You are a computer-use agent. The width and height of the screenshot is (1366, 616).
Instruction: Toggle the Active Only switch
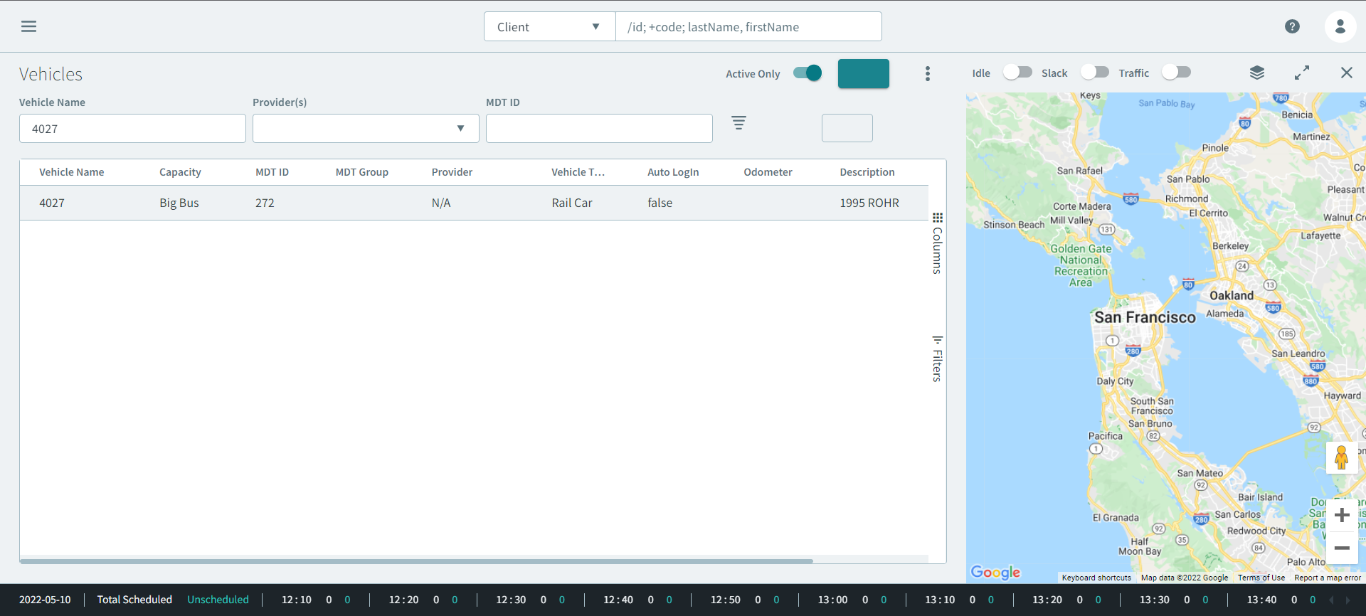coord(808,73)
